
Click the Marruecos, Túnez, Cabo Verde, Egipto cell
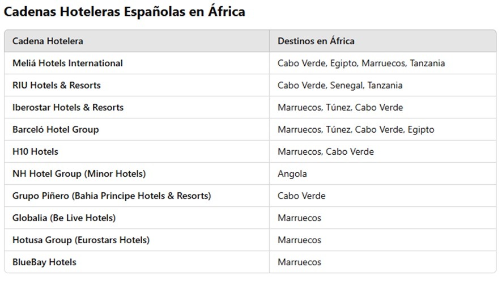click(382, 129)
